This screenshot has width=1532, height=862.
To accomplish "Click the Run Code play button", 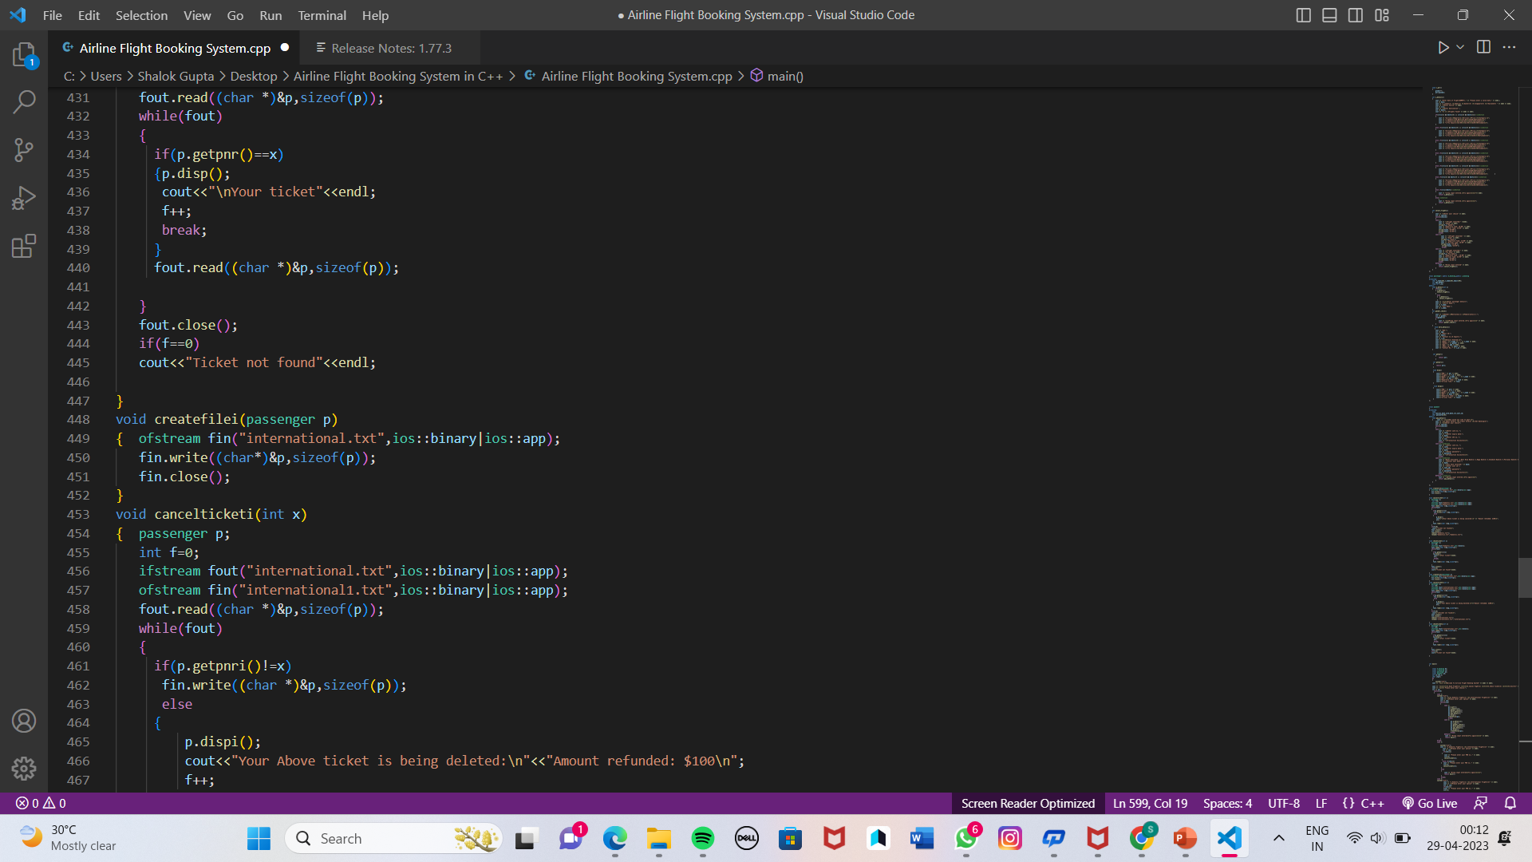I will pyautogui.click(x=1443, y=48).
